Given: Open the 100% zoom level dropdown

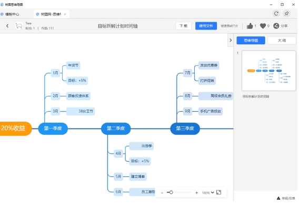Looking at the screenshot, I should pos(208,193).
